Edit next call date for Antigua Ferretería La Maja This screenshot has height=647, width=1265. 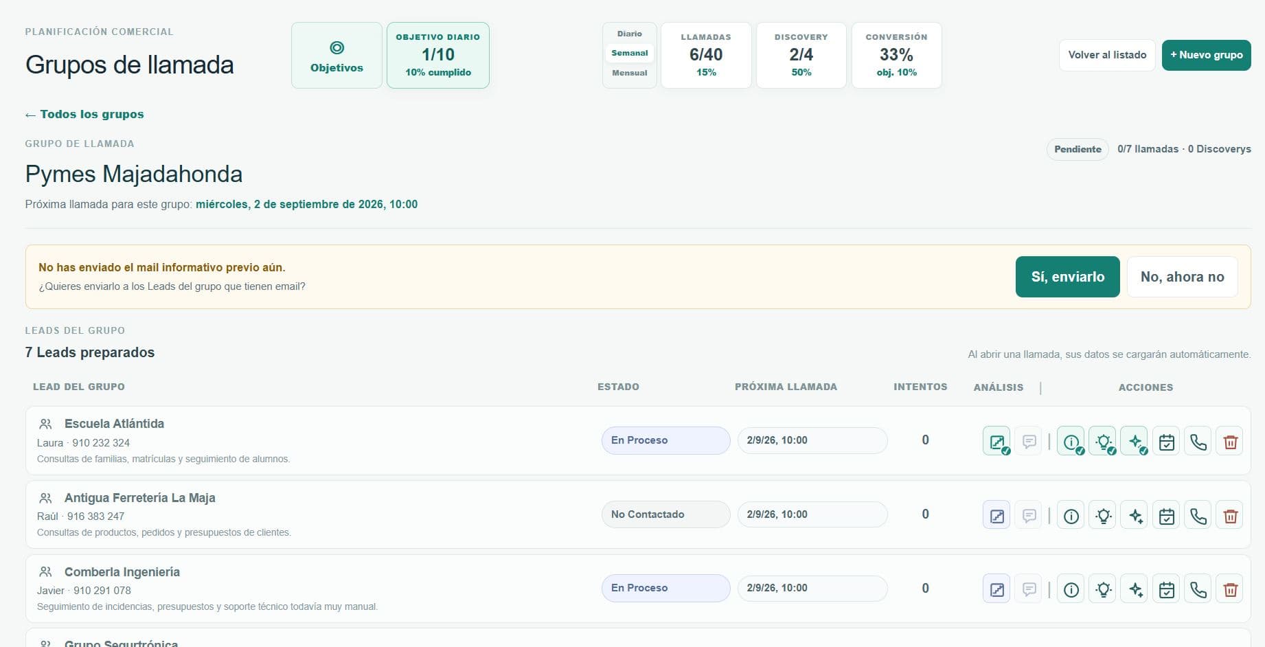[812, 514]
